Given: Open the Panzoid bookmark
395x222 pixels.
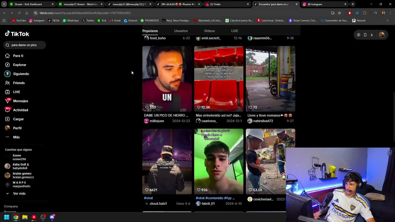Looking at the screenshot, I should (359, 20).
